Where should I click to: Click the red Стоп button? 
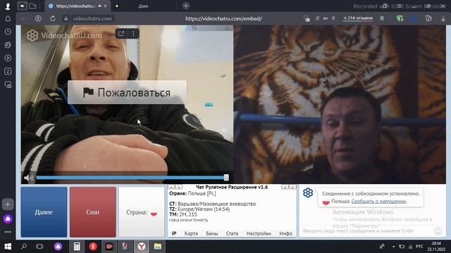click(92, 212)
